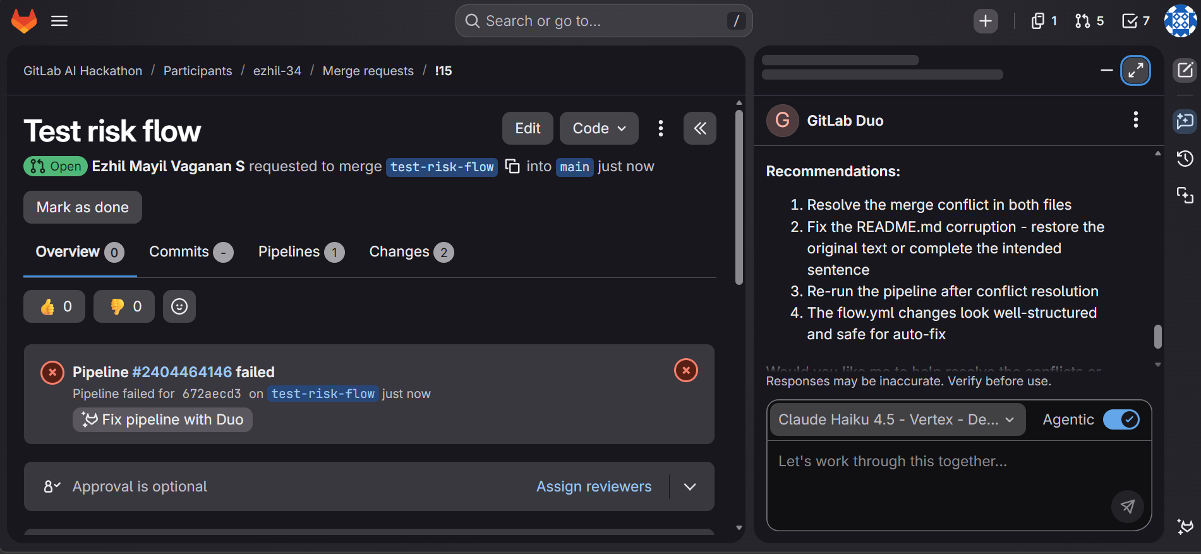The height and width of the screenshot is (554, 1201).
Task: Switch to the Changes tab
Action: click(x=411, y=252)
